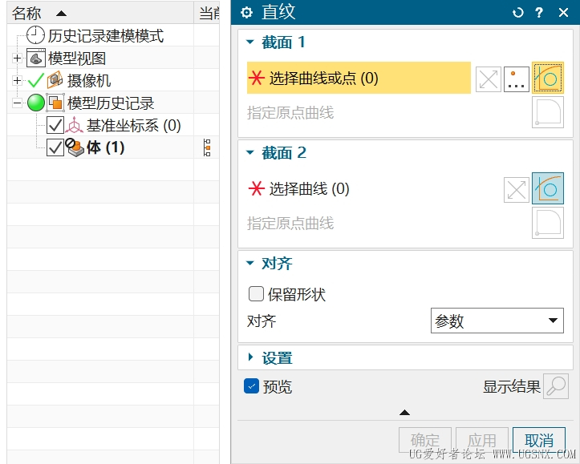
Task: Click the 基准坐标系 datum icon
Action: (74, 125)
